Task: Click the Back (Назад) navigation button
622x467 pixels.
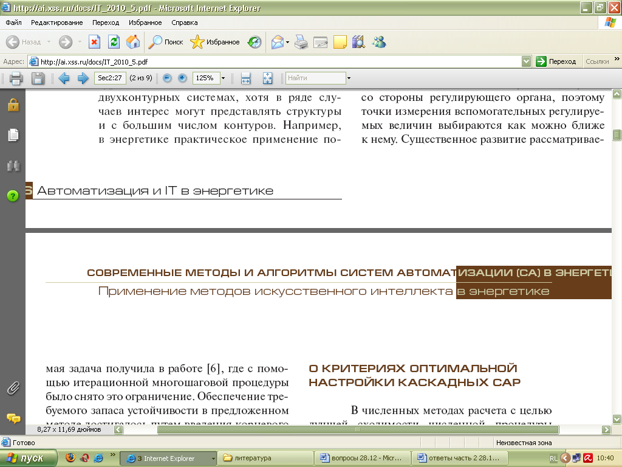Action: (24, 42)
